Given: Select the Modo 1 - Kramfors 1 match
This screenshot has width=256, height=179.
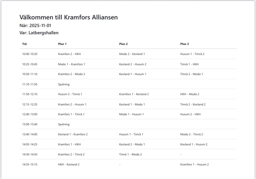Looking at the screenshot, I should 71,64.
